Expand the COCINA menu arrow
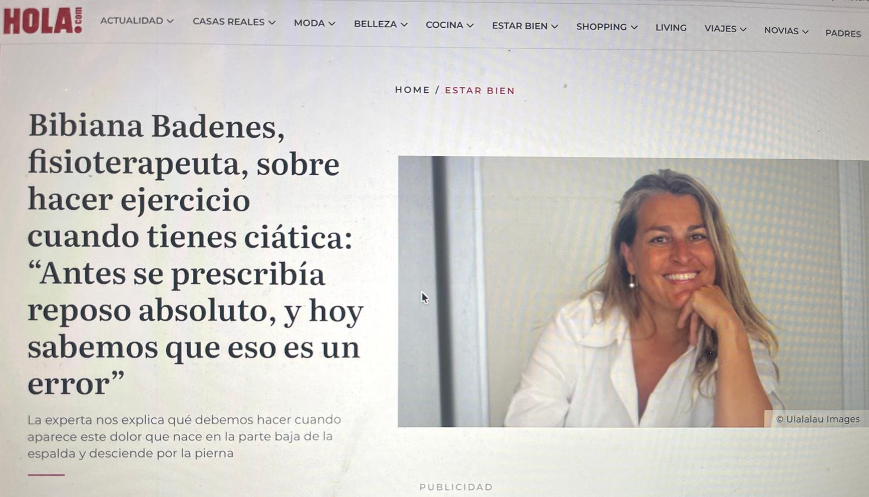The width and height of the screenshot is (869, 497). pyautogui.click(x=470, y=26)
